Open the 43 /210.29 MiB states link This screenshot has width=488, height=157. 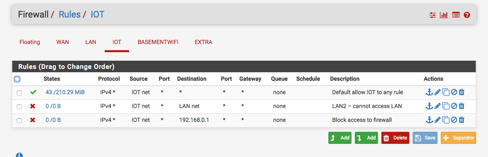point(65,93)
